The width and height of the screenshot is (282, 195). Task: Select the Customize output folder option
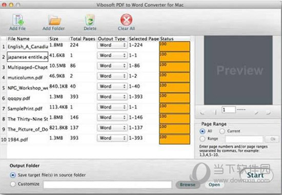pyautogui.click(x=13, y=184)
